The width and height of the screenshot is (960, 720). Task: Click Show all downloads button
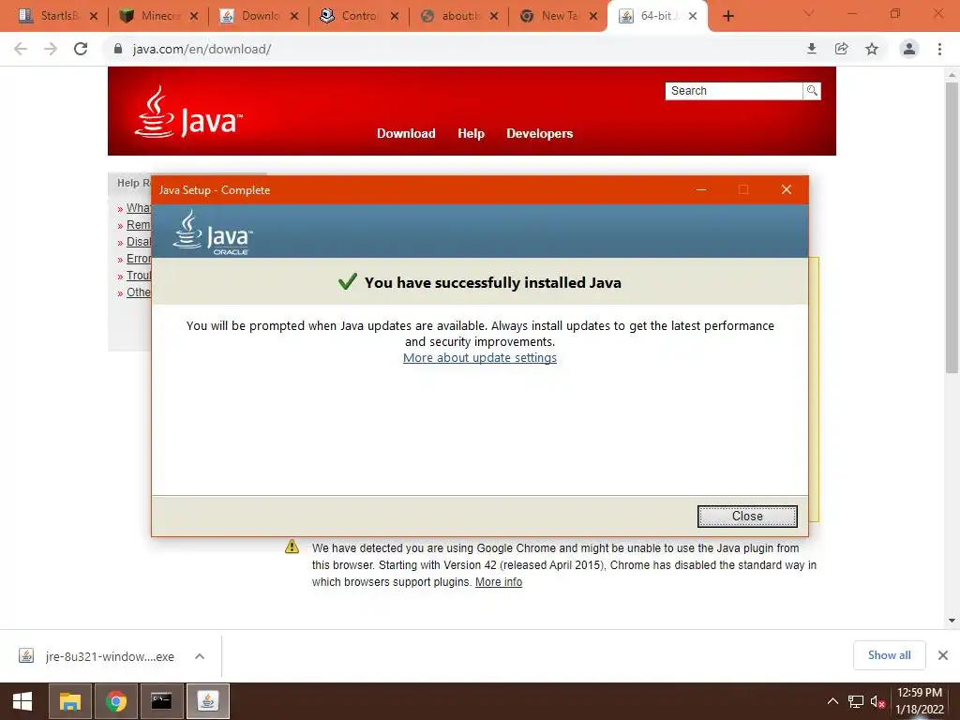(x=889, y=655)
